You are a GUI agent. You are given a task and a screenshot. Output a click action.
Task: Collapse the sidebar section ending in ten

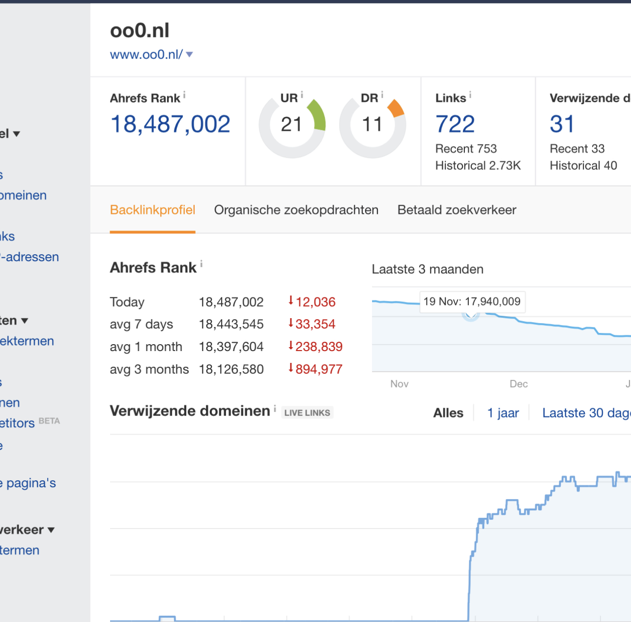[14, 321]
